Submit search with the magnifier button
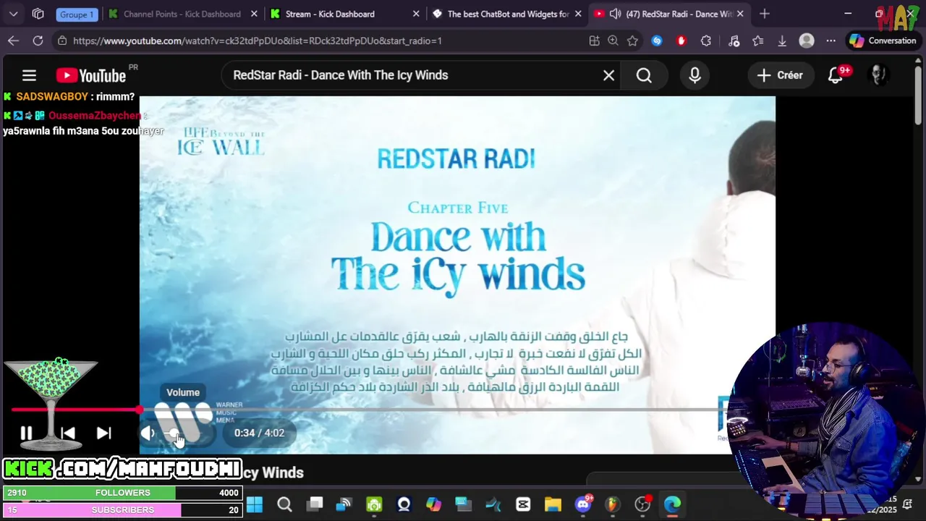This screenshot has width=926, height=521. pos(644,75)
